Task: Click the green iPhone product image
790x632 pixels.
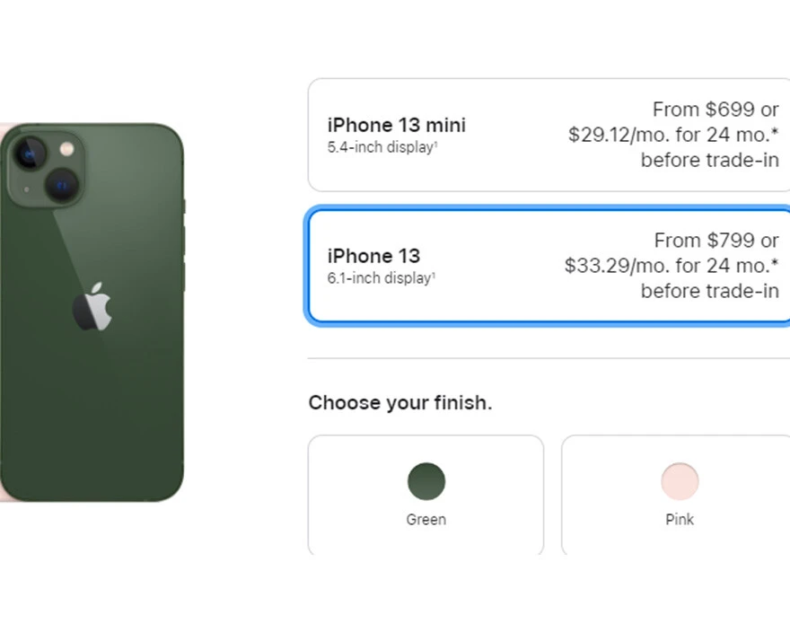Action: (94, 314)
